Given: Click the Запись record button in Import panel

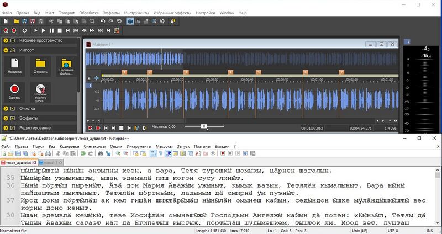Looking at the screenshot, I should click(x=14, y=92).
